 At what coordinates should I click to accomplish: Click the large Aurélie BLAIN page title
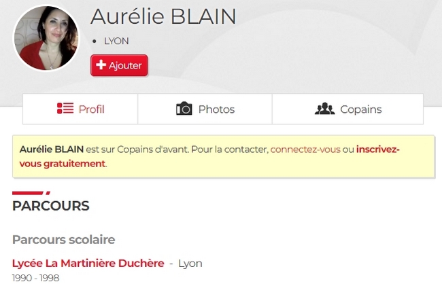pyautogui.click(x=163, y=16)
